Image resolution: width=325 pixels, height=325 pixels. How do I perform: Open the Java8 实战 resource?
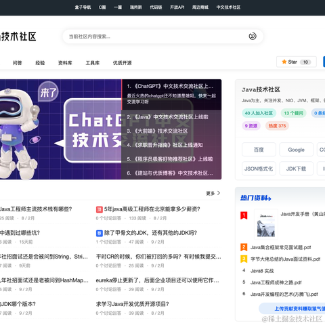point(262,271)
